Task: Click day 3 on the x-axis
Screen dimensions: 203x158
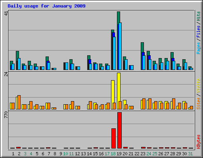Action: point(25,154)
